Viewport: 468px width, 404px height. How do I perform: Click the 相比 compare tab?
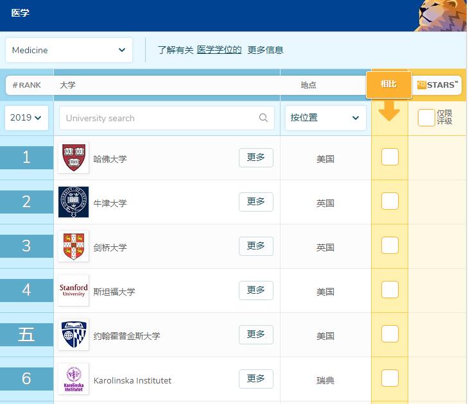click(388, 85)
